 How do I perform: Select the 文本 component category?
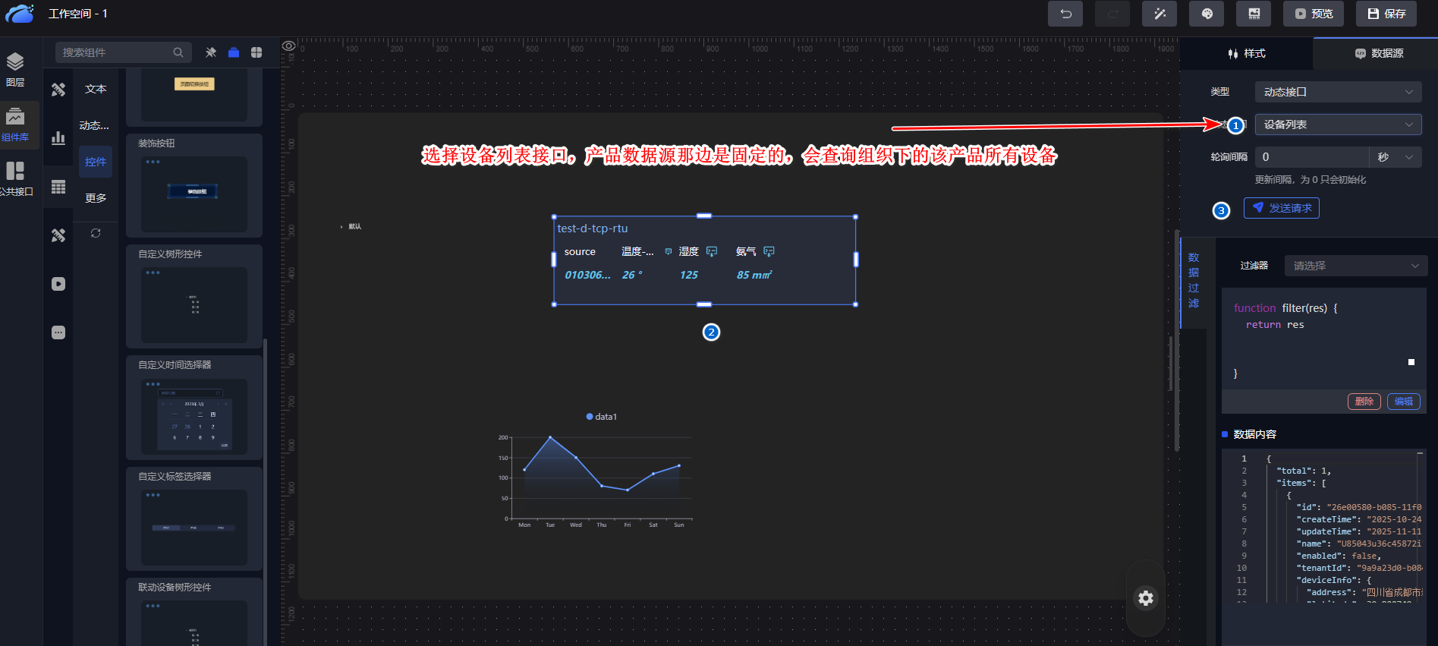click(96, 89)
